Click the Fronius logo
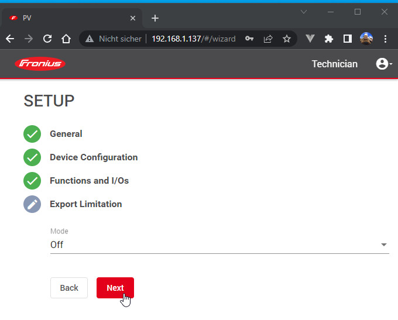The width and height of the screenshot is (398, 320). (40, 64)
